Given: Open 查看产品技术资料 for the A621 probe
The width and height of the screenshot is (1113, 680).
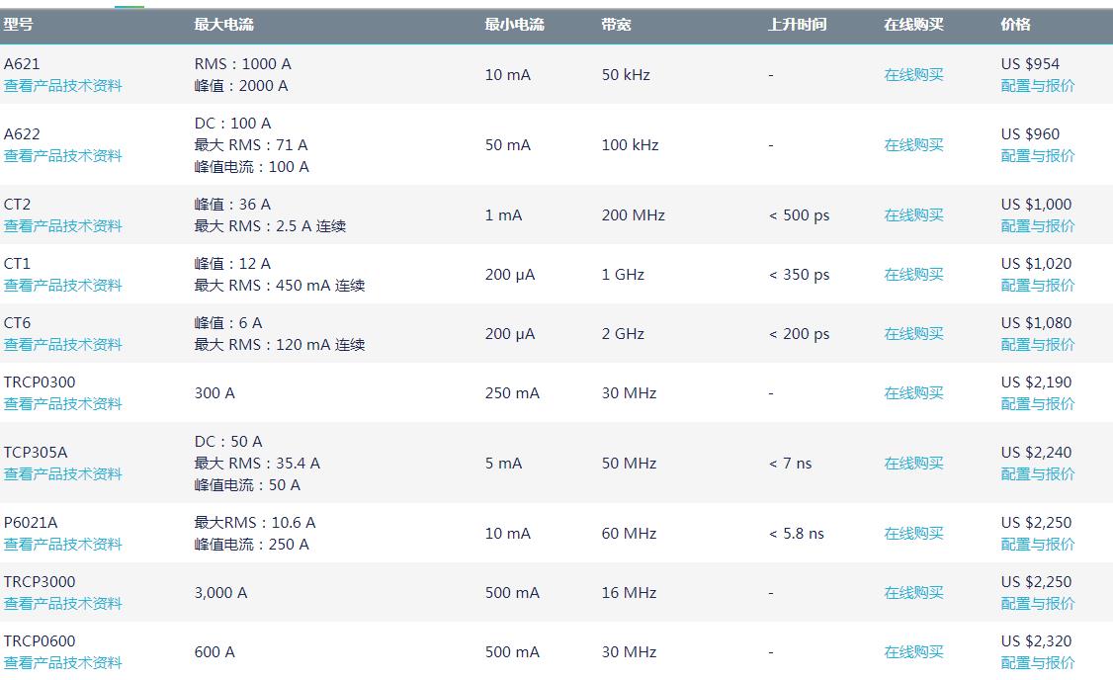Looking at the screenshot, I should tap(63, 86).
